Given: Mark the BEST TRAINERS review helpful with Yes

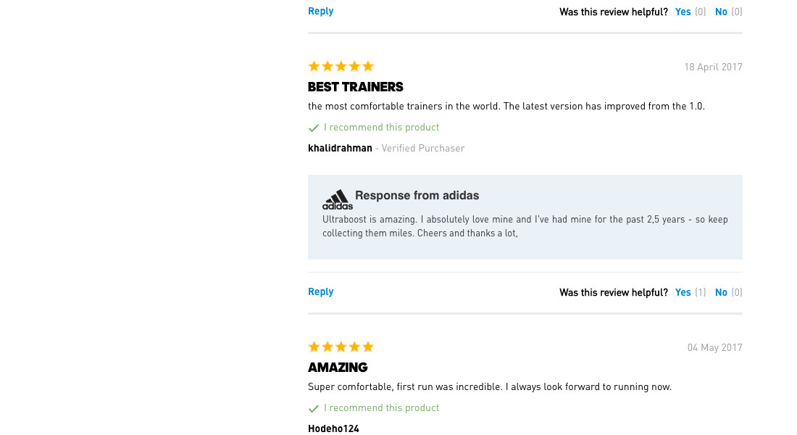Looking at the screenshot, I should (683, 292).
